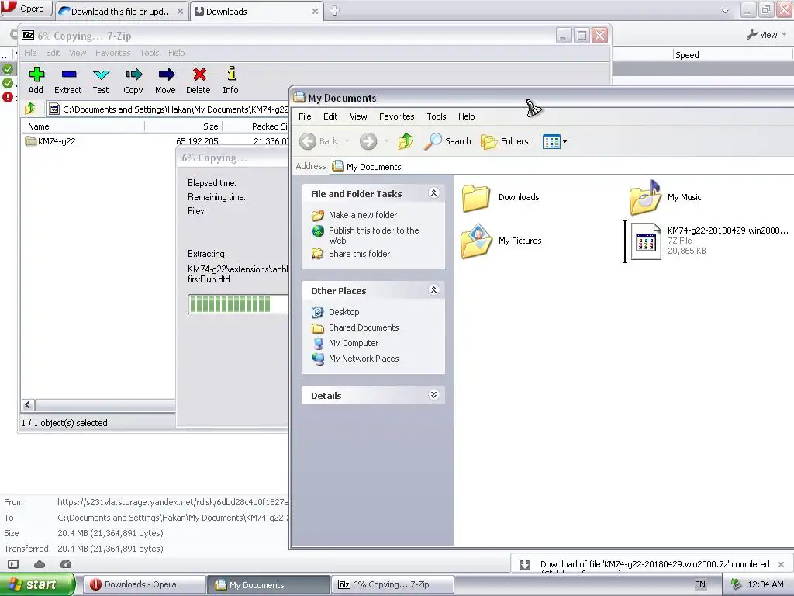Toggle the Folders pane in My Documents
Screen dimensions: 794x596
coord(505,141)
